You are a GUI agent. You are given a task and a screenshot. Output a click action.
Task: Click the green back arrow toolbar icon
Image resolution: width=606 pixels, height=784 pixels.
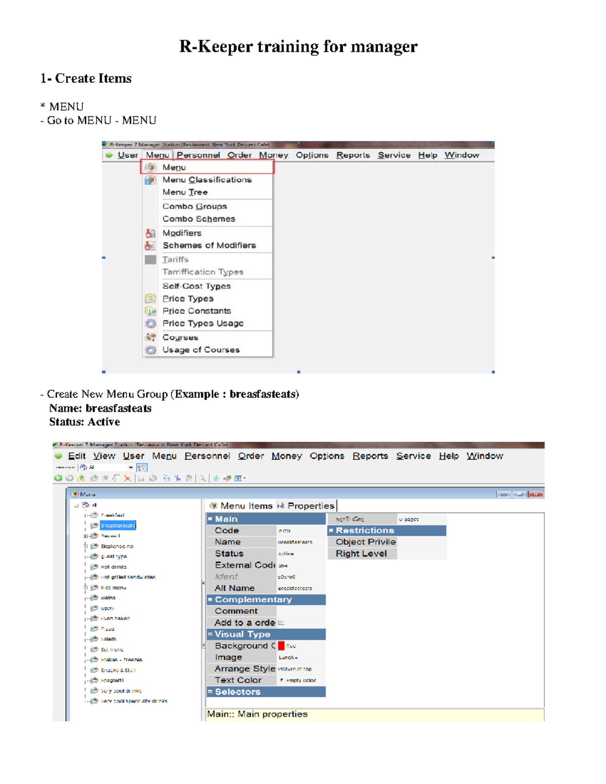(x=58, y=478)
